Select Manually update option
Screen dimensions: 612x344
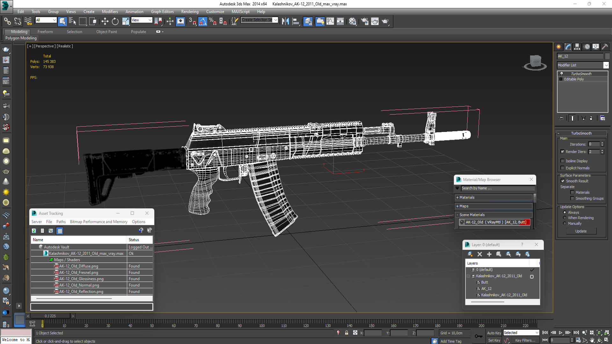[x=565, y=224]
